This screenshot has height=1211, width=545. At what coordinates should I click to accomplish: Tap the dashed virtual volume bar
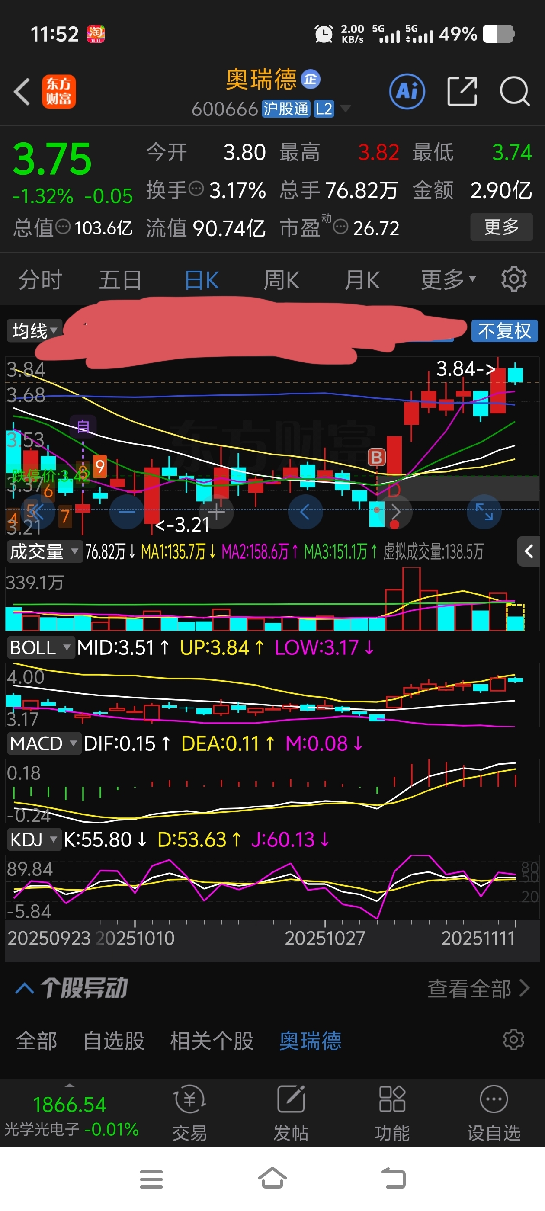click(x=515, y=617)
